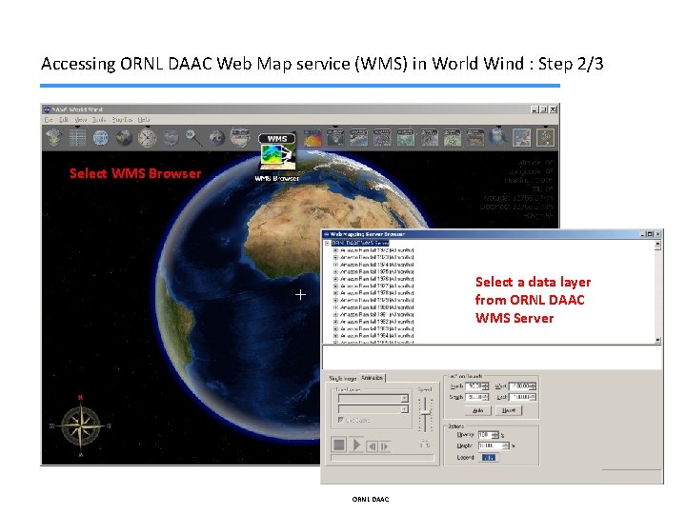Click the South bound input field
This screenshot has width=686, height=514.
(x=476, y=397)
